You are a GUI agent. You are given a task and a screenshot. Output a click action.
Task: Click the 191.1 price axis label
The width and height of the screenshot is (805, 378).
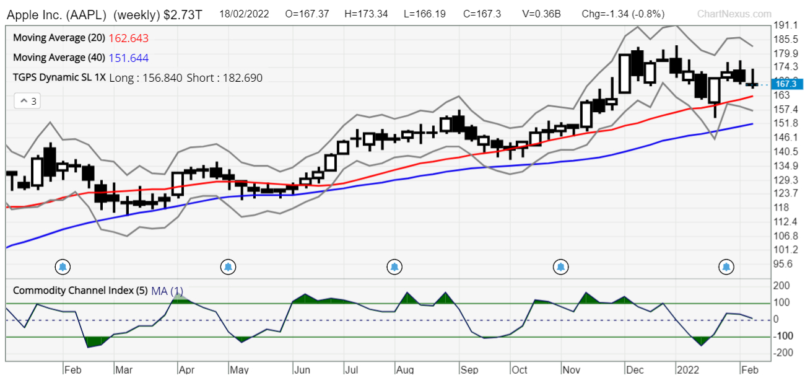coord(785,25)
